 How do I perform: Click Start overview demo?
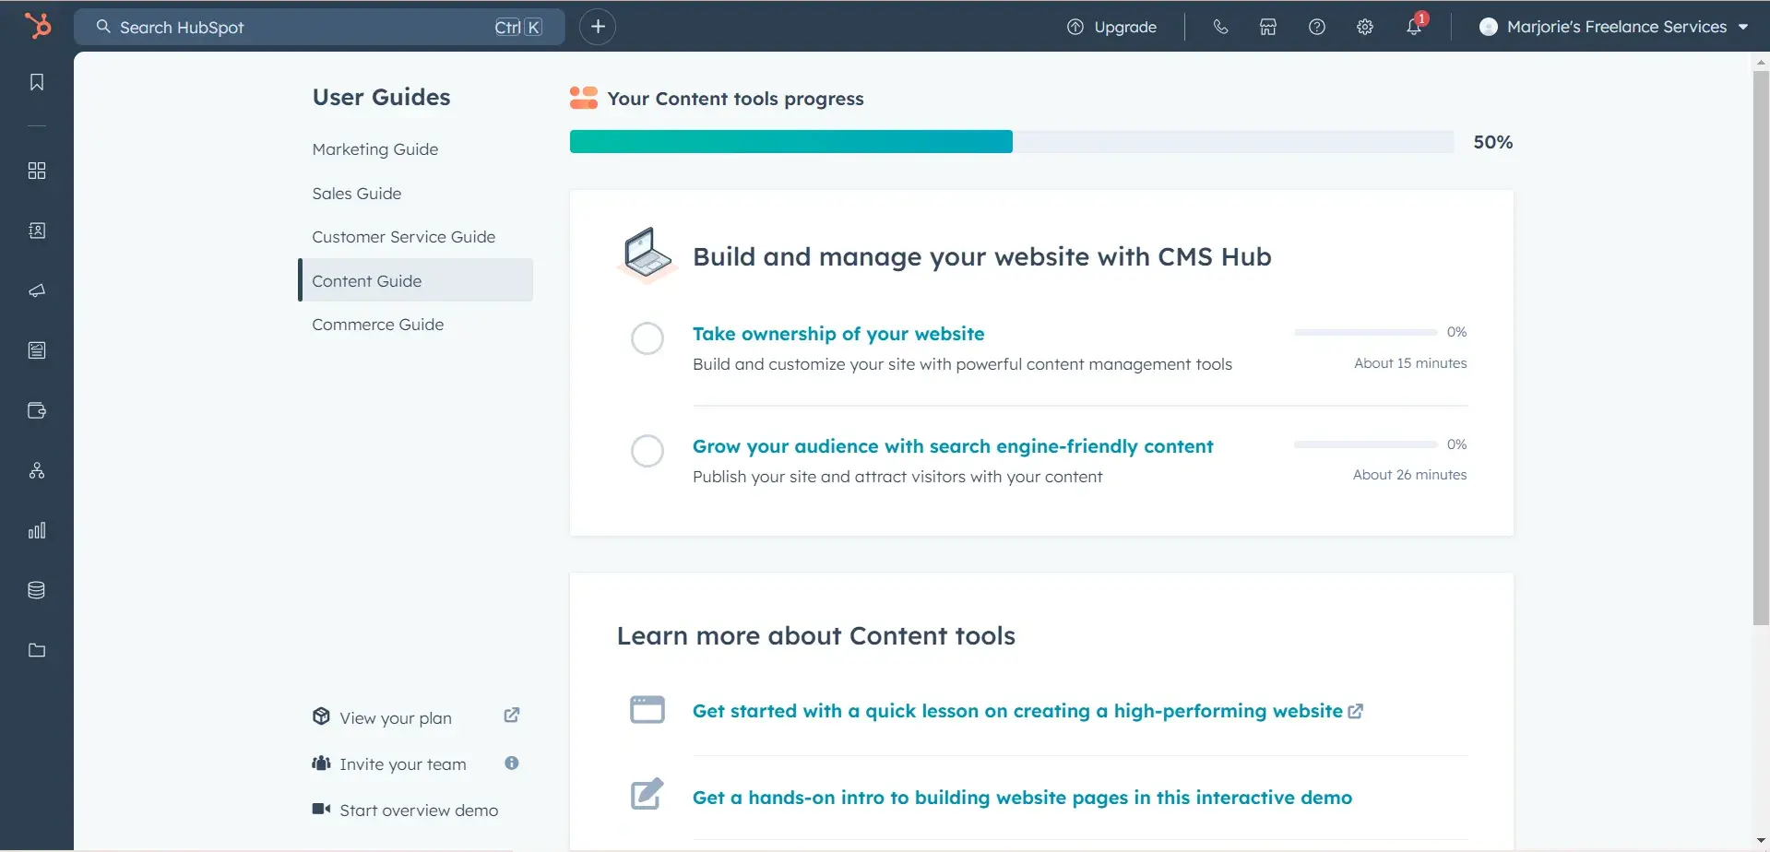tap(419, 811)
